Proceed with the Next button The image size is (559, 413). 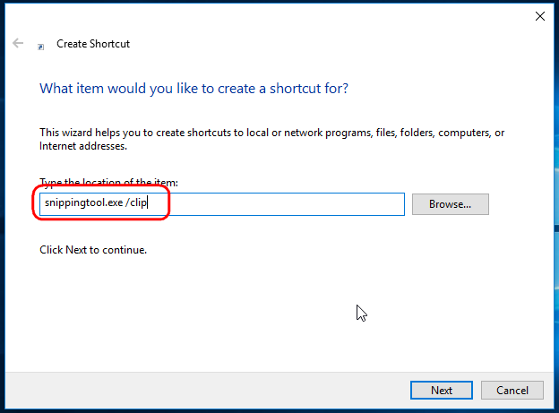[442, 390]
